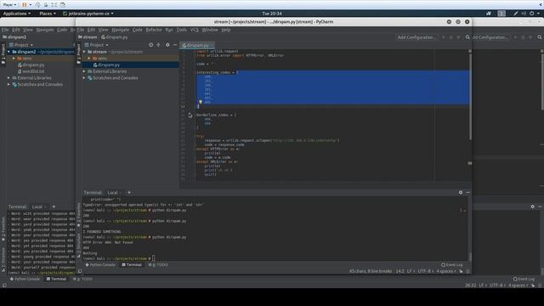Click the dirspam.py breadcrumb in navigation bar
This screenshot has width=544, height=306.
(x=115, y=37)
